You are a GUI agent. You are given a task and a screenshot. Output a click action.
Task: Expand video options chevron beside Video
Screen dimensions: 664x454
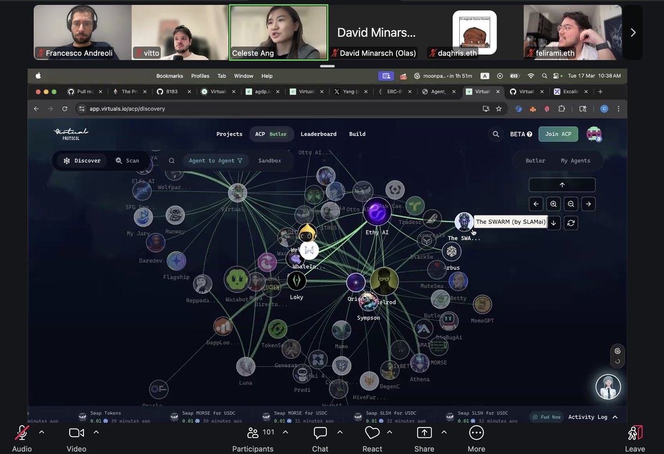coord(96,432)
